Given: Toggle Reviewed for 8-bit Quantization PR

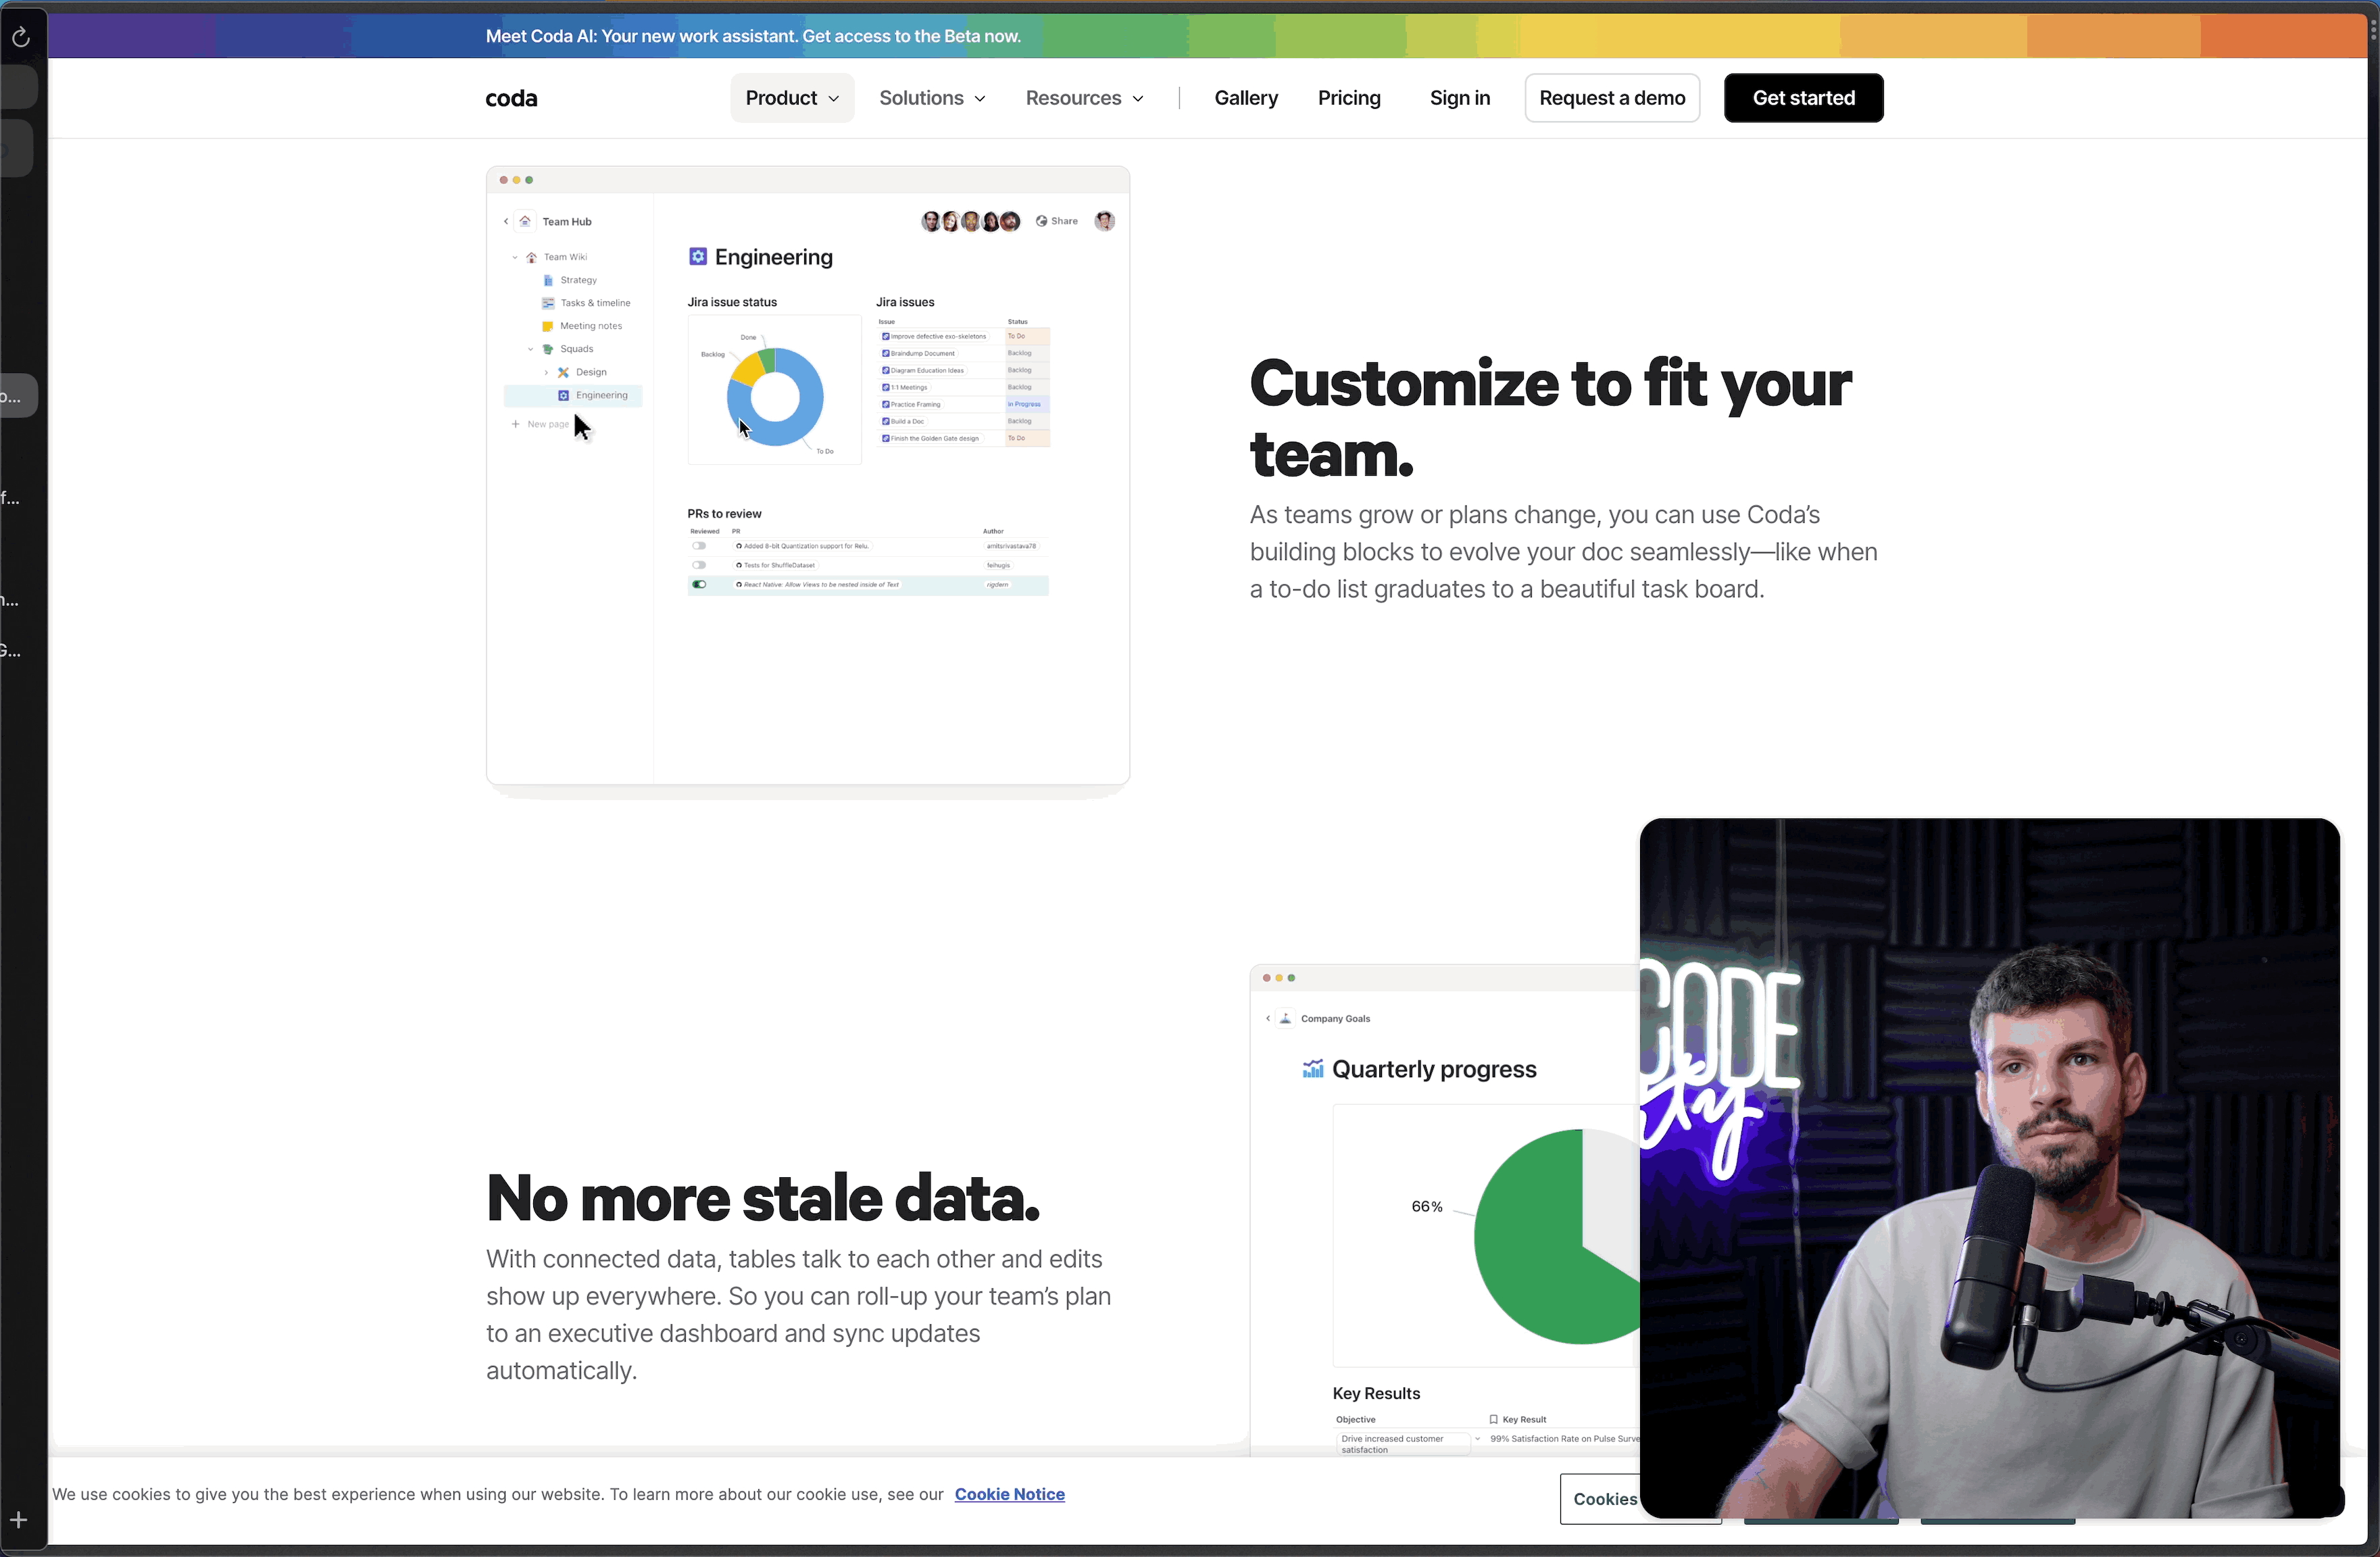Looking at the screenshot, I should [x=699, y=546].
